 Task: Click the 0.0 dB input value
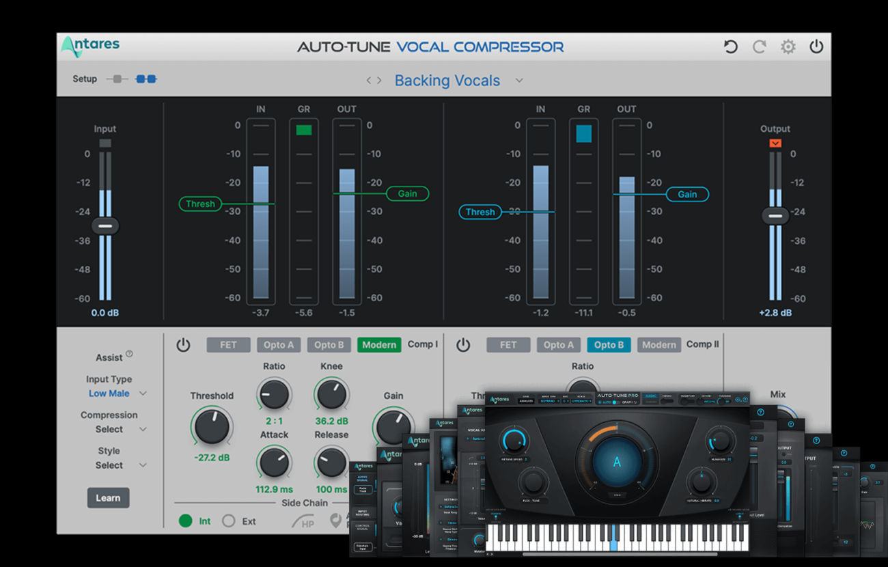click(x=105, y=313)
